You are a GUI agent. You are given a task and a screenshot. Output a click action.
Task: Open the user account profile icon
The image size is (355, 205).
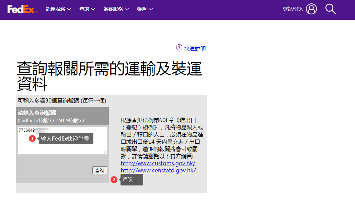pos(311,9)
